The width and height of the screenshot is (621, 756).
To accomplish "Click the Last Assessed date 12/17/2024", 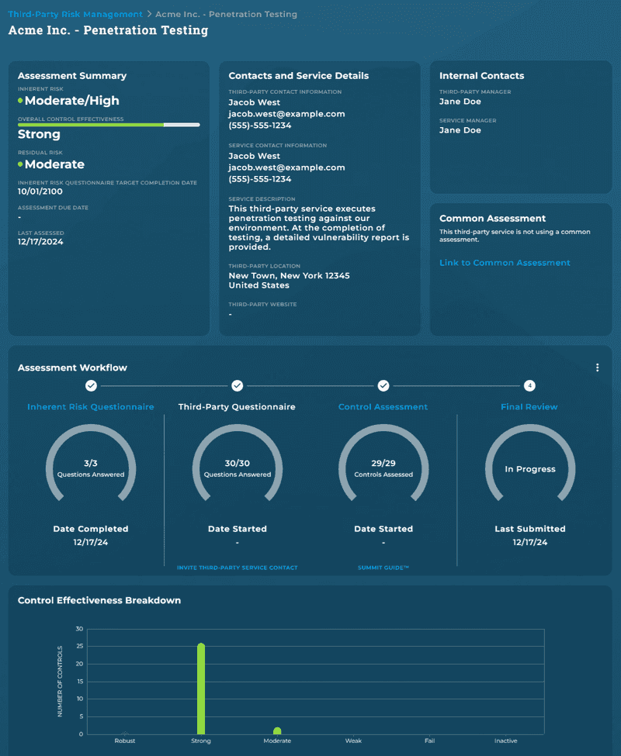I will 40,242.
